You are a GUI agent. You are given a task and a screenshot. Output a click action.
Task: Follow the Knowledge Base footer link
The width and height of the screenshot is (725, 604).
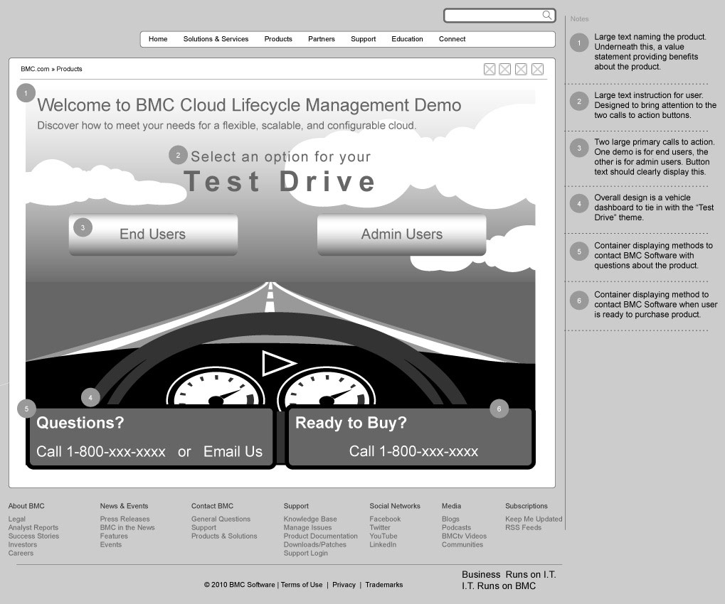point(310,519)
